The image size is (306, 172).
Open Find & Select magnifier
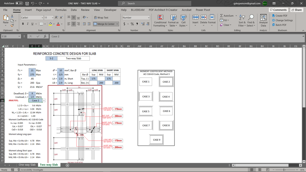[251, 21]
